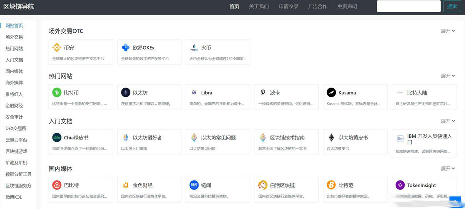Select 微博KOL in the sidebar
The image size is (467, 209).
(x=13, y=197)
